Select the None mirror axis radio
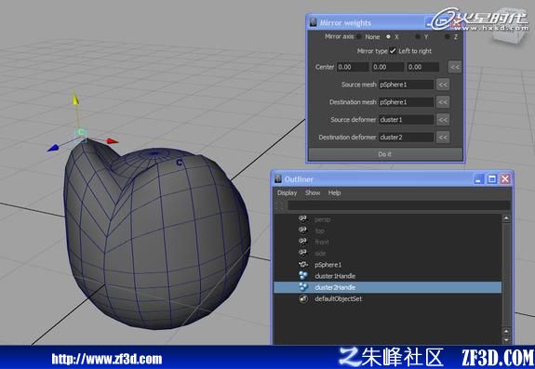The image size is (535, 369). [x=359, y=36]
